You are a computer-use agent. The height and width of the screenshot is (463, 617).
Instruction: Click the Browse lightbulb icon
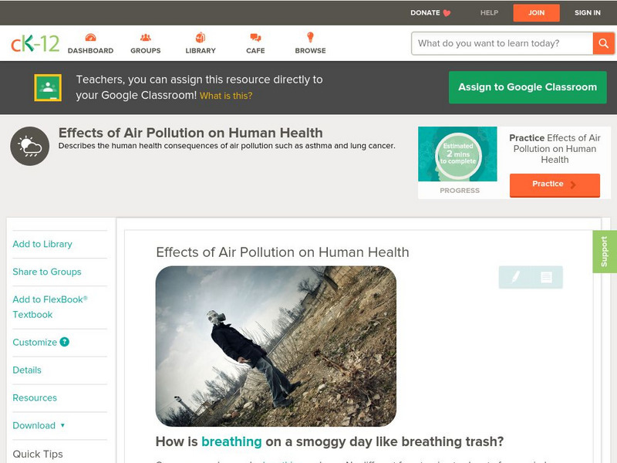click(x=311, y=35)
